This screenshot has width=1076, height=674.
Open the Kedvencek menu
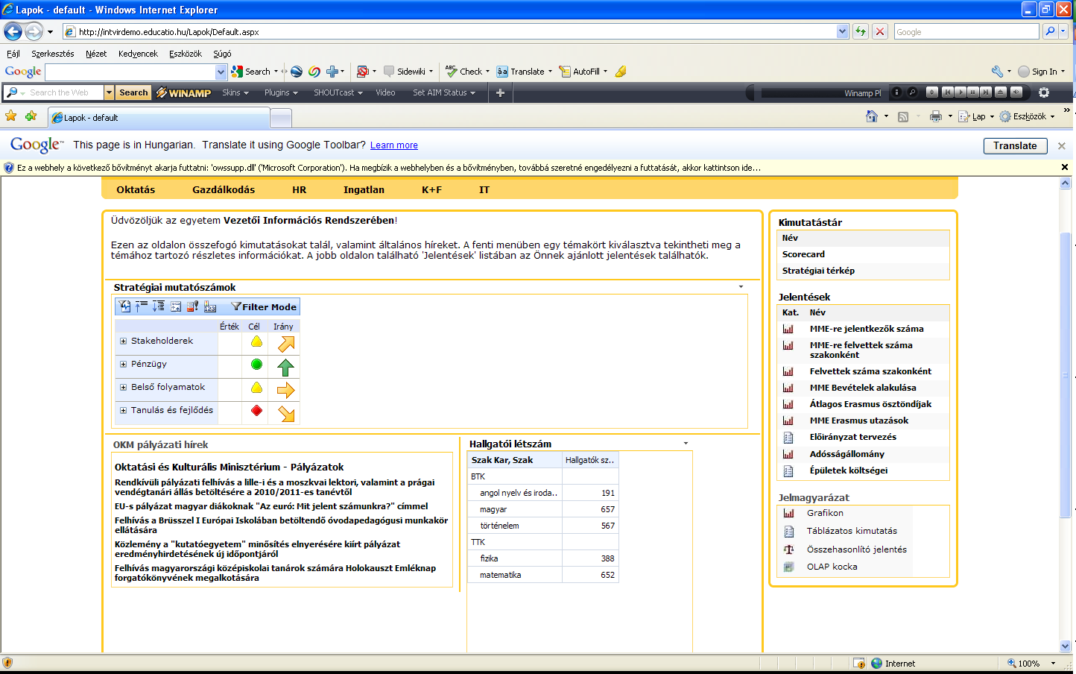(138, 54)
